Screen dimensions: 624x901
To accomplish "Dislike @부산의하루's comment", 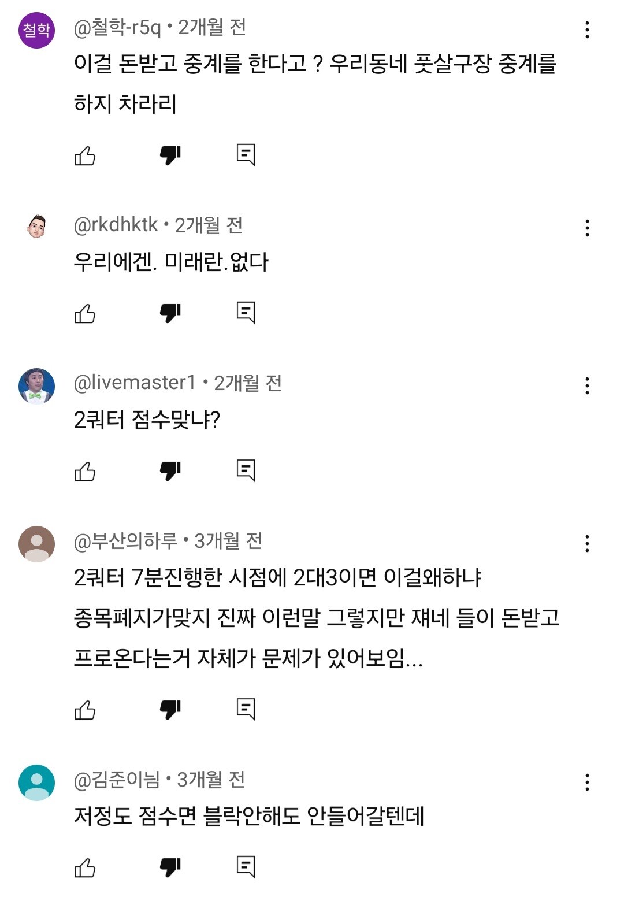I will (x=170, y=710).
